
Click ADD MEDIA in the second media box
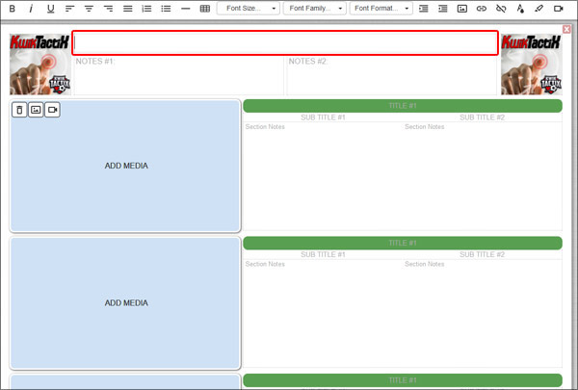click(126, 302)
